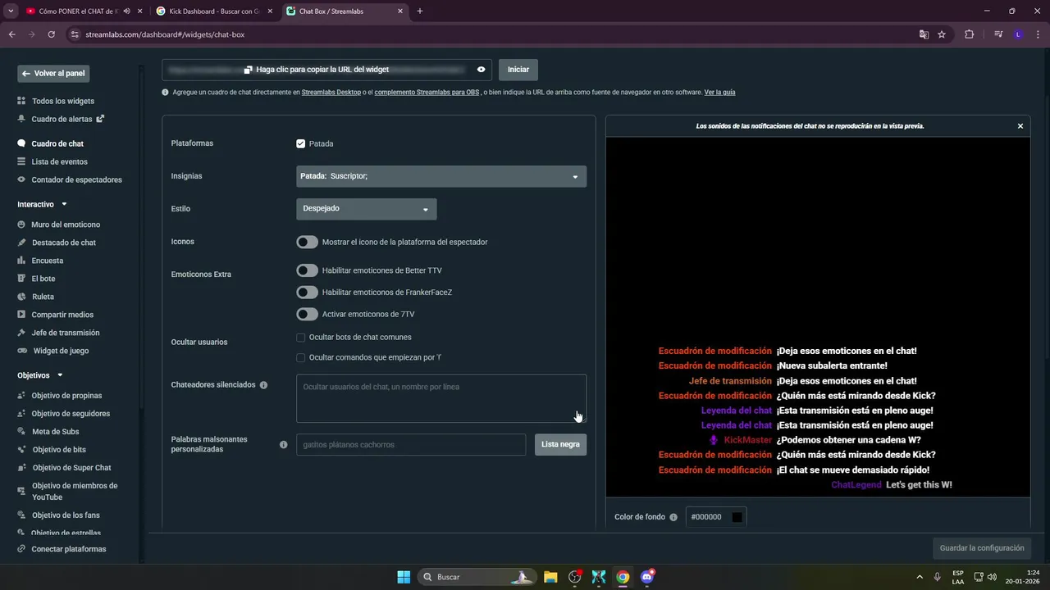Click info icon beside Palabras malsonantes personalizadas

(x=283, y=445)
